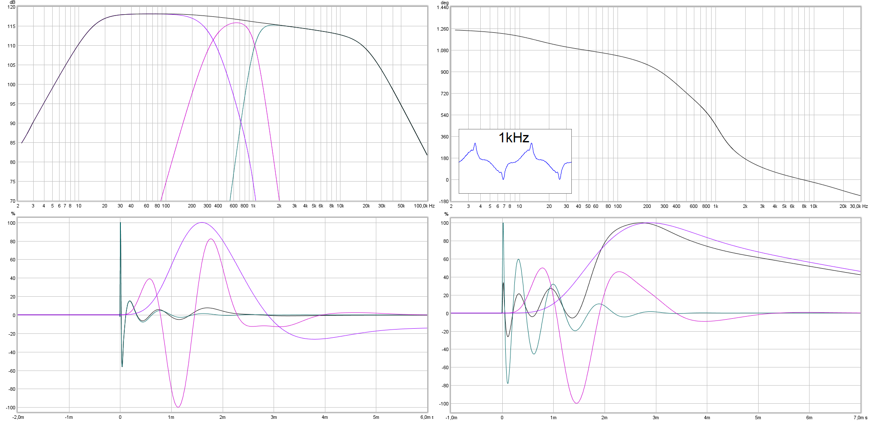Select the "95" dB tick label
876x427 pixels.
pyautogui.click(x=13, y=104)
